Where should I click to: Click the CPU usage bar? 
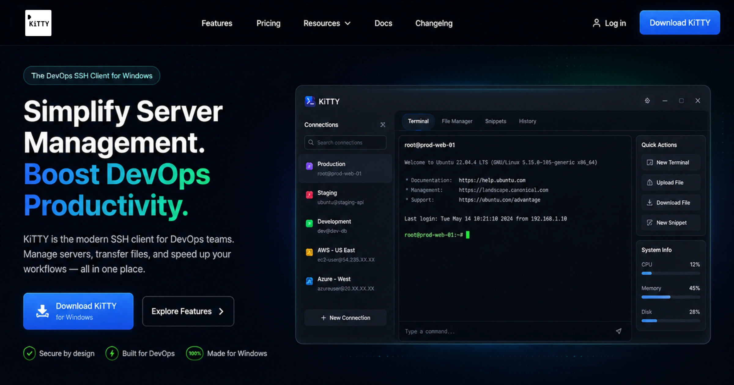[671, 273]
